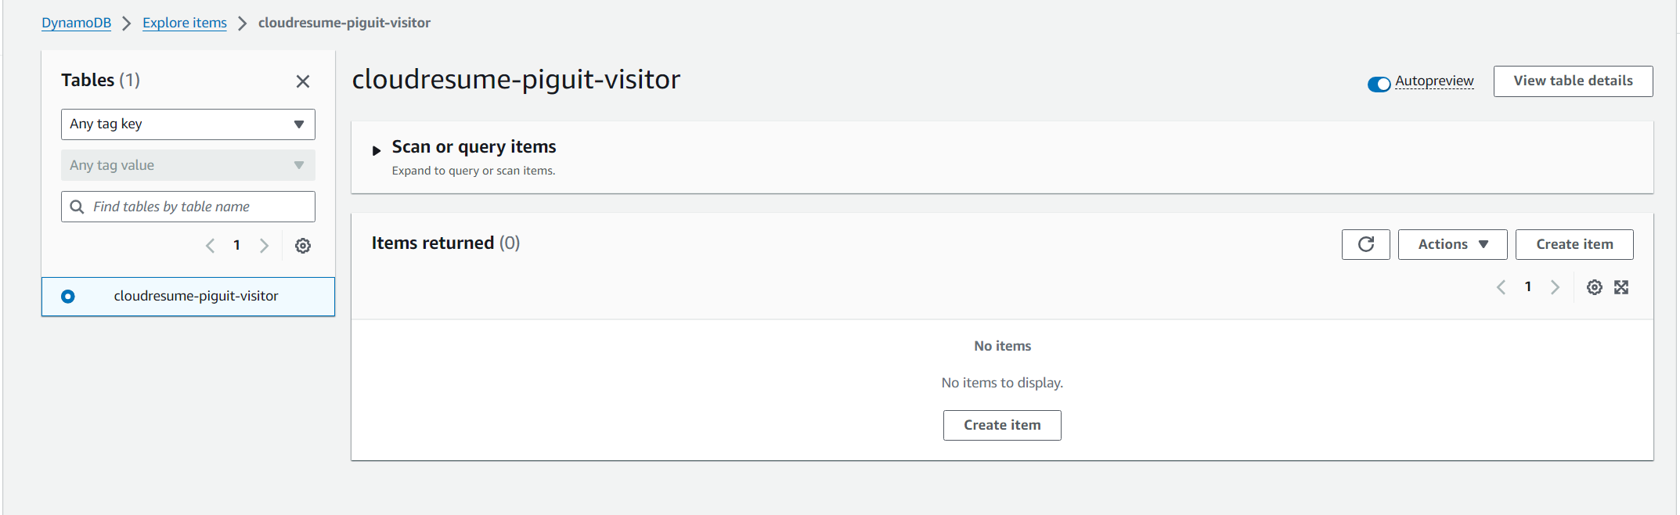Close the Tables side panel

303,81
